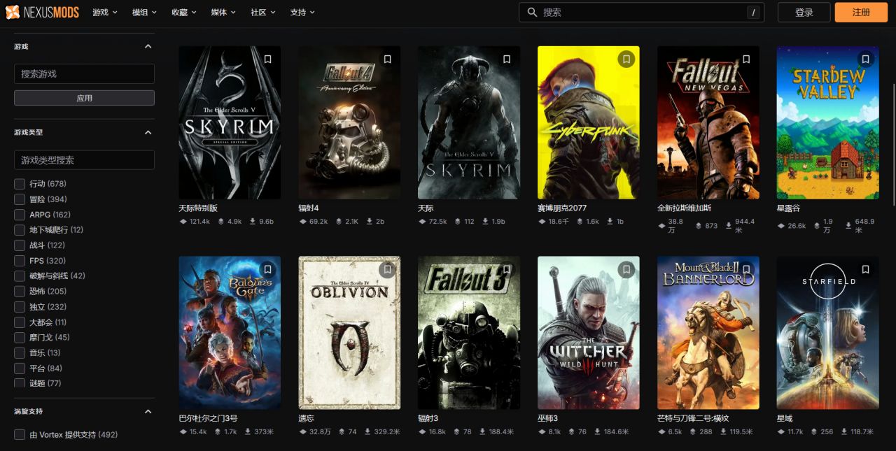Open the 天际特别版 title link
896x451 pixels.
pyautogui.click(x=198, y=208)
